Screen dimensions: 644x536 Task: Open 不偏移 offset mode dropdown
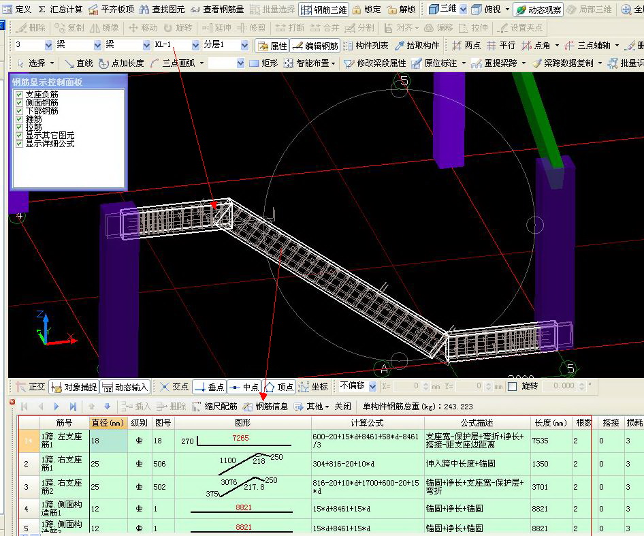pos(372,386)
